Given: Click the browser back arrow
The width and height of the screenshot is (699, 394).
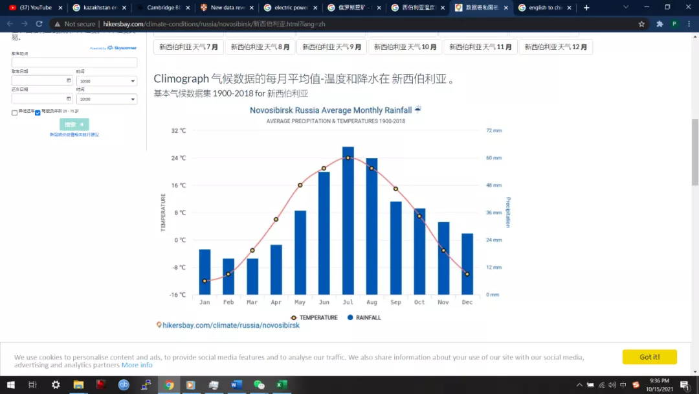Looking at the screenshot, I should pos(10,23).
